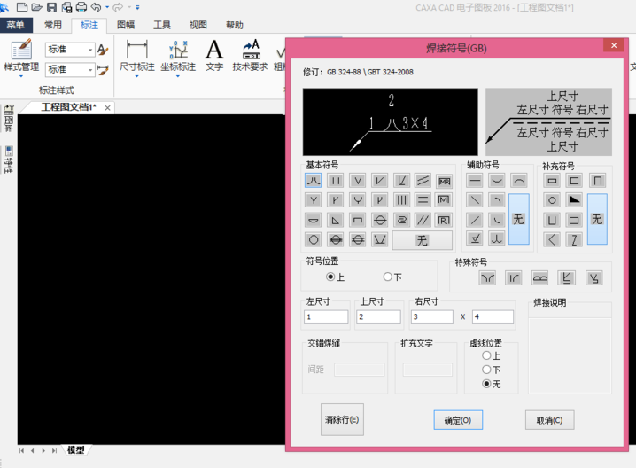The image size is (636, 468).
Task: Select the convex auxiliary symbol
Action: (519, 180)
